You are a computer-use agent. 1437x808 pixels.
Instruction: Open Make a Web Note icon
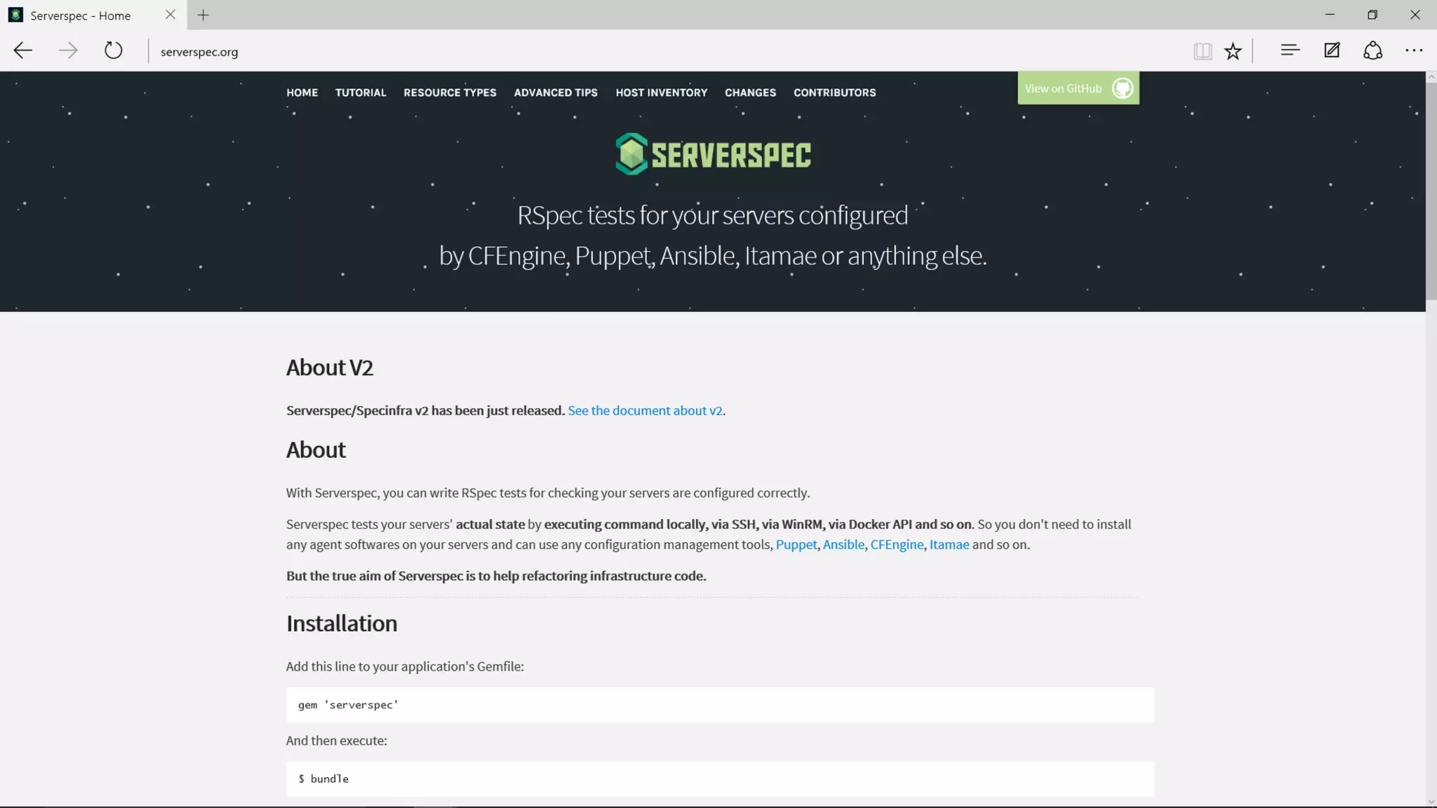pos(1331,50)
